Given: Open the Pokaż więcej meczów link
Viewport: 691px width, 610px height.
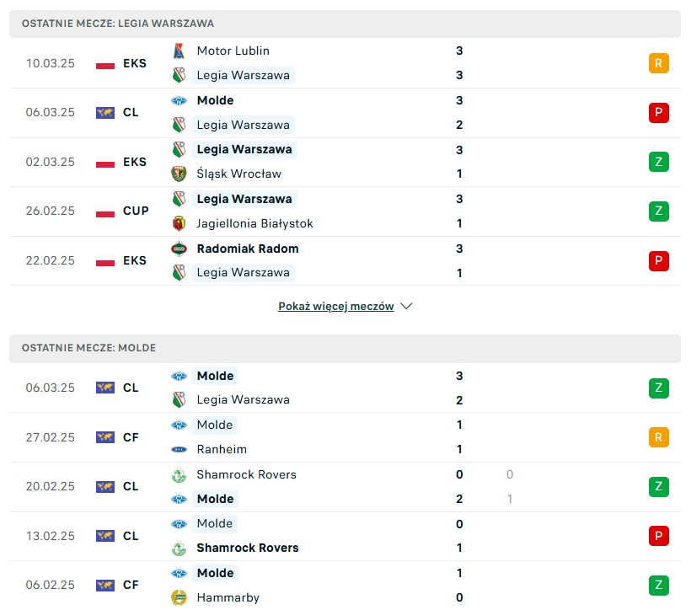Looking at the screenshot, I should [x=335, y=306].
